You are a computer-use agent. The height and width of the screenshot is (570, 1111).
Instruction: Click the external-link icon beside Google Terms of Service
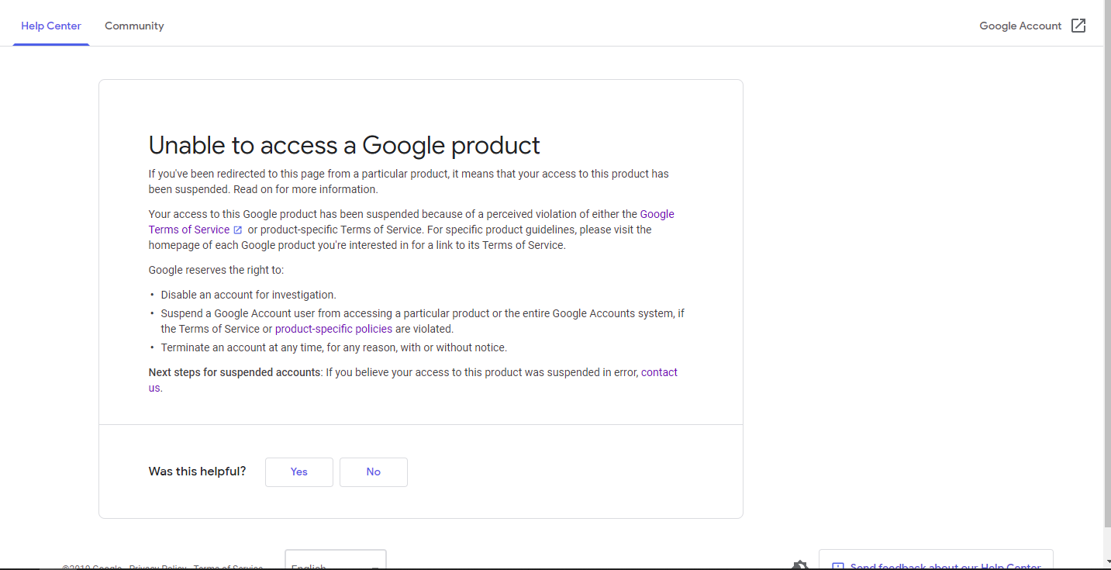(237, 230)
